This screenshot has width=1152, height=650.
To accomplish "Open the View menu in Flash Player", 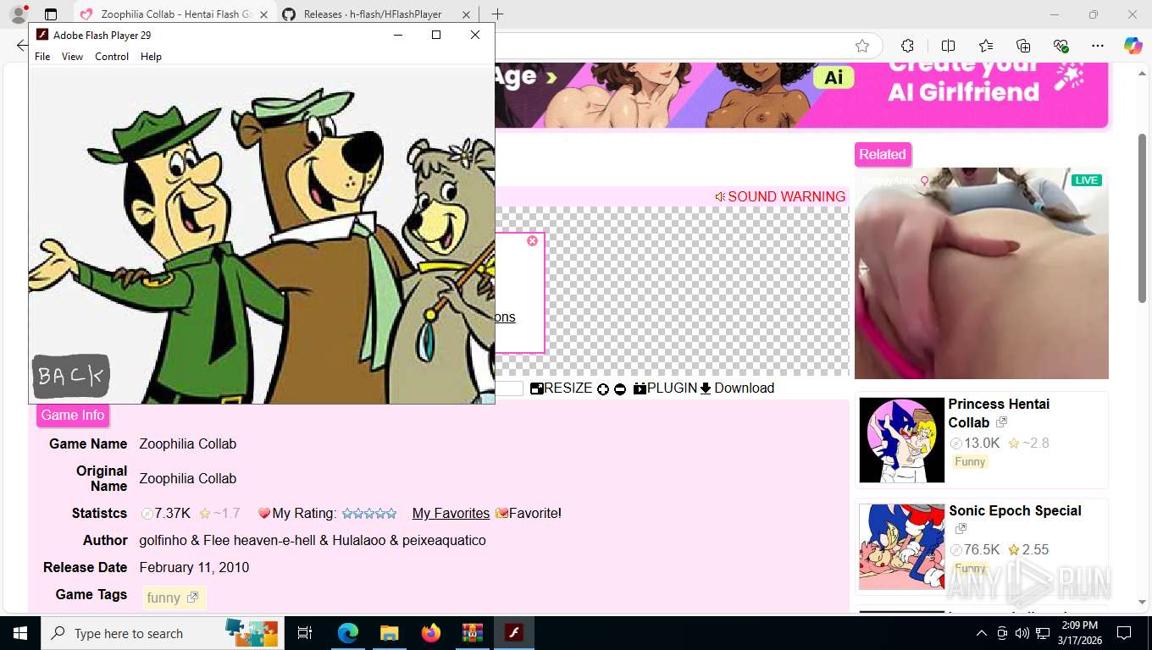I will click(73, 57).
